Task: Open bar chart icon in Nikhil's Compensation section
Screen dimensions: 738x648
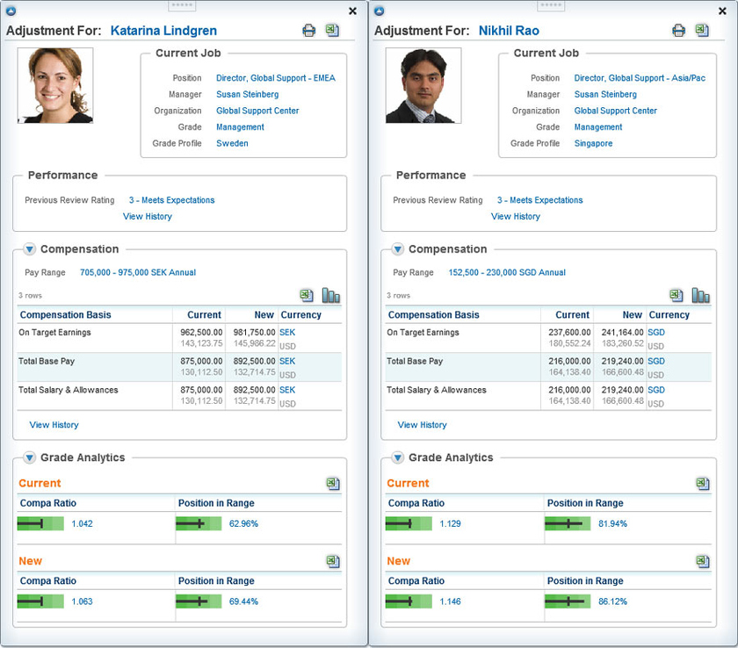Action: pos(700,295)
